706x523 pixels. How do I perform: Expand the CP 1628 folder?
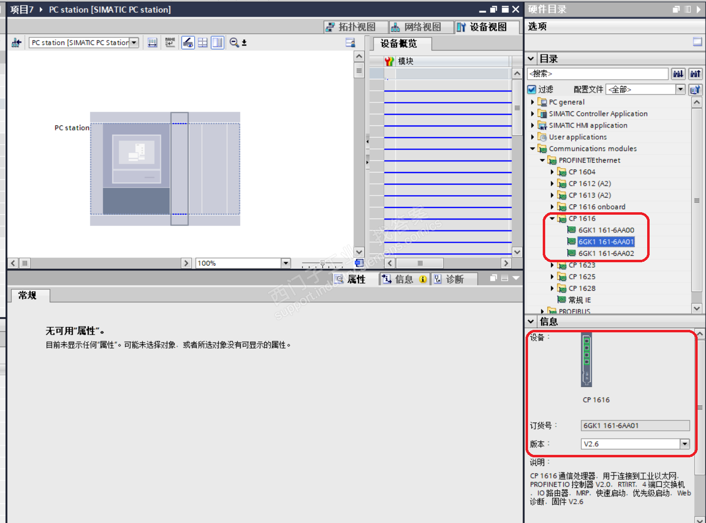click(x=552, y=289)
